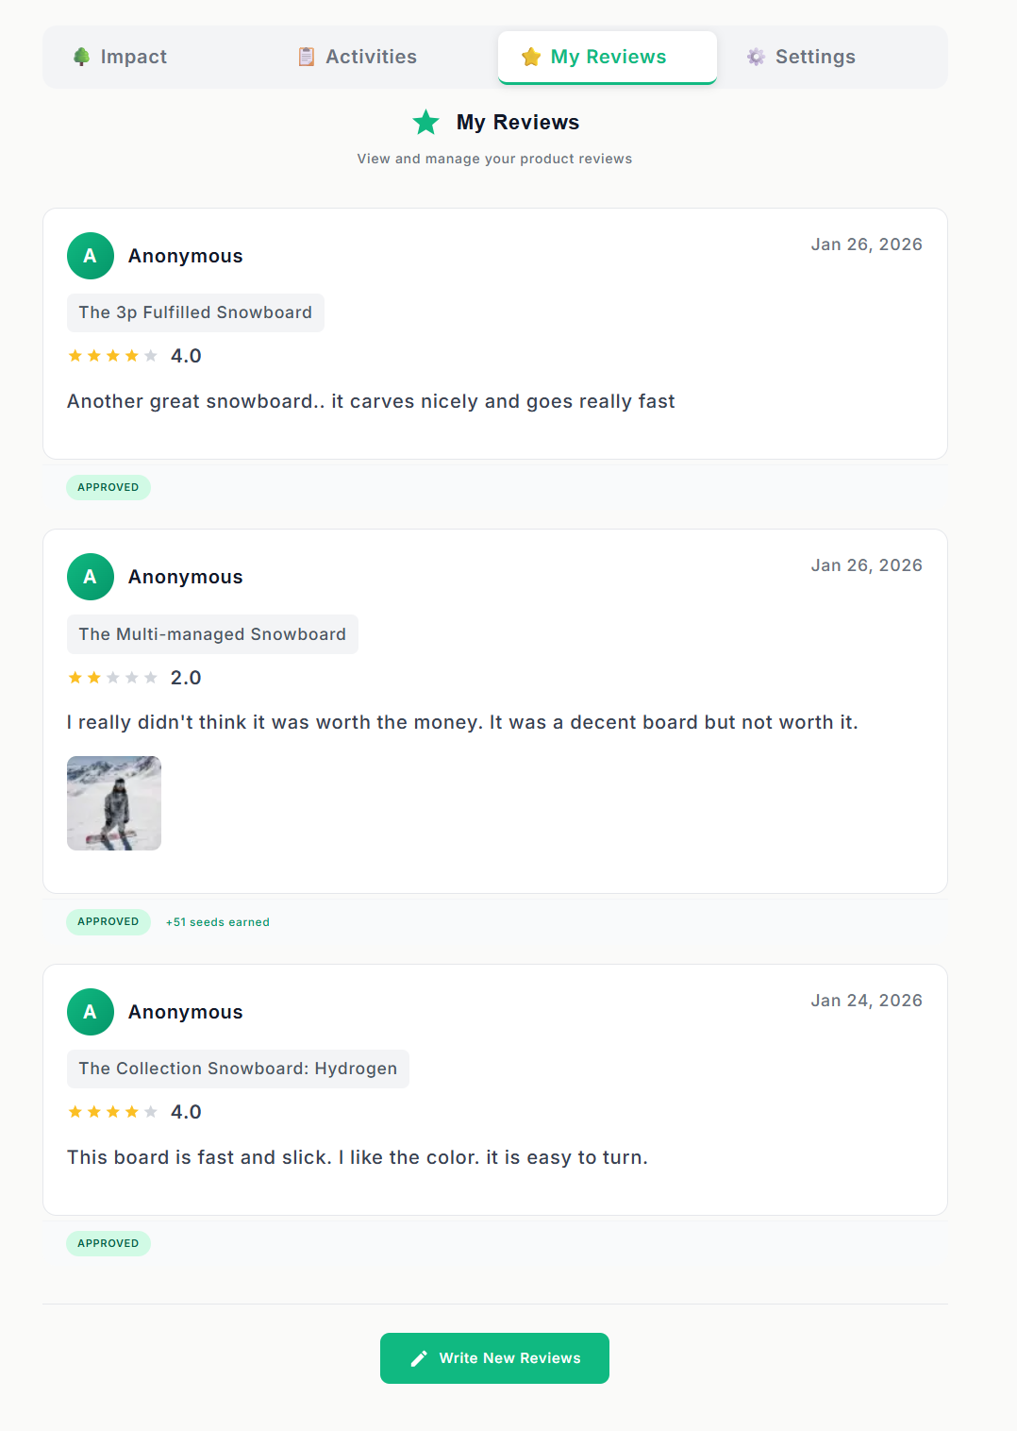
Task: Click the avatar on the Hydrogen review
Action: [91, 1012]
